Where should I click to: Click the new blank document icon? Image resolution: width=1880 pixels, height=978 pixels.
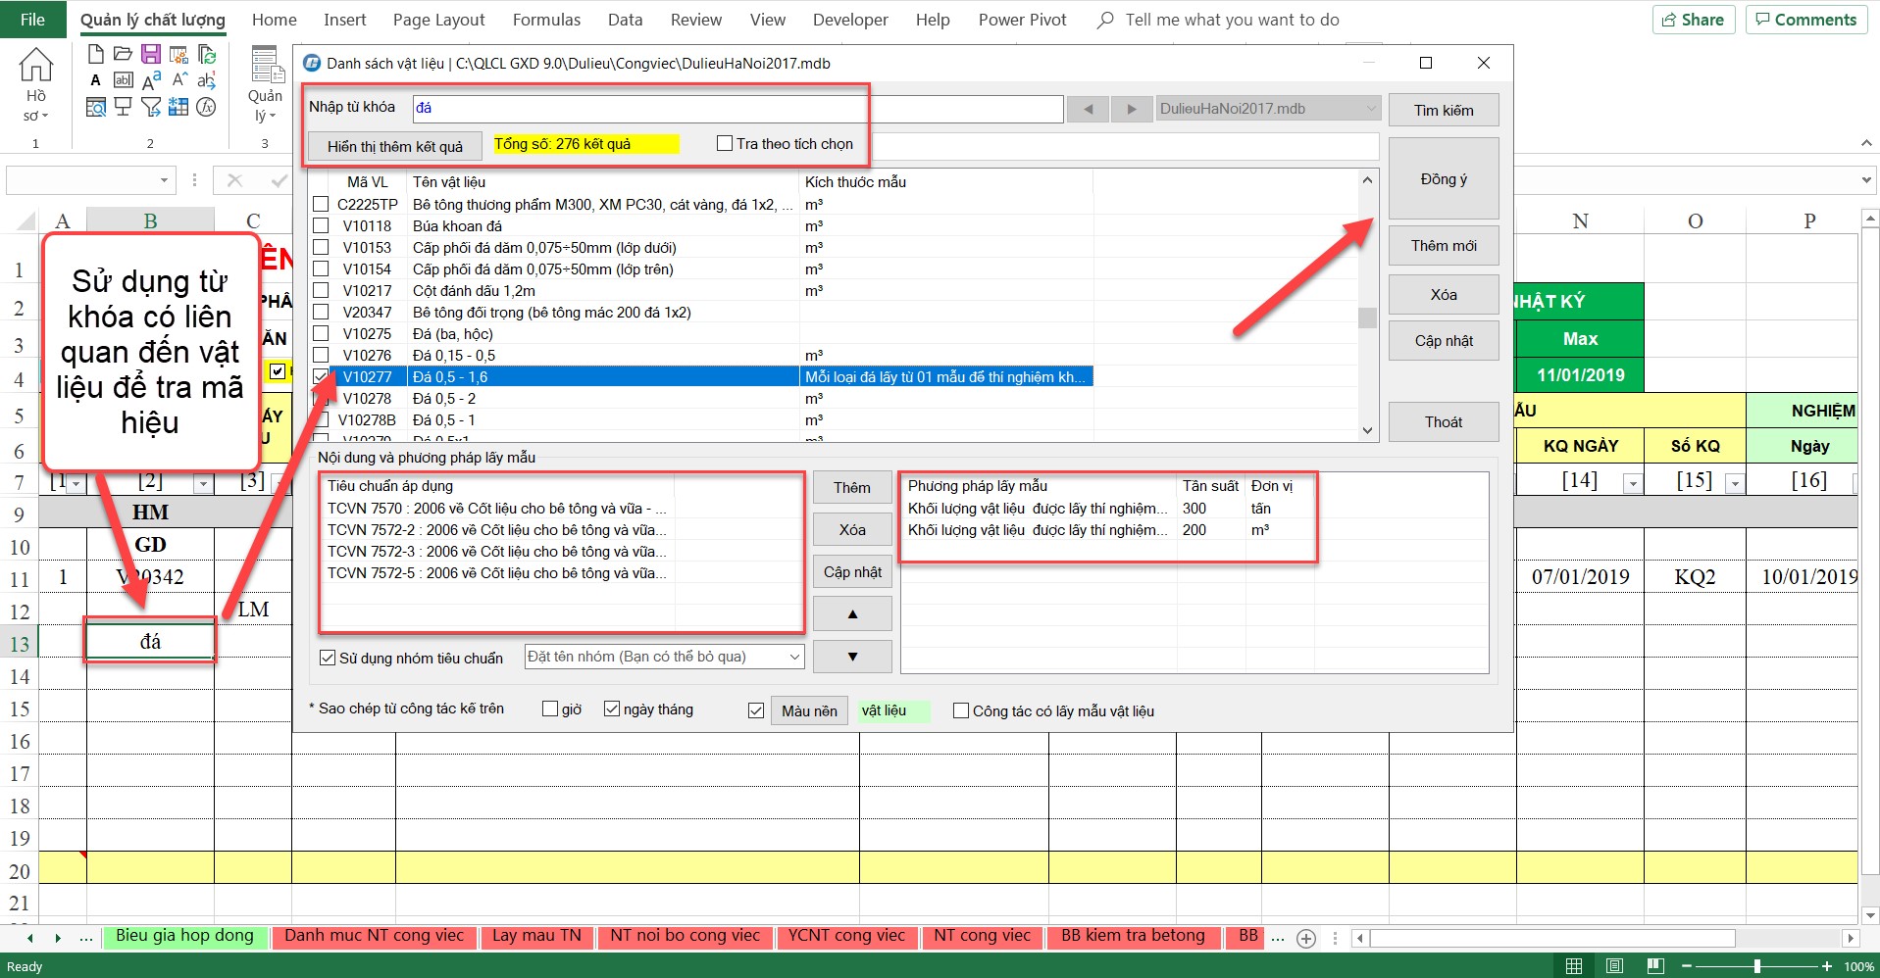(x=95, y=54)
